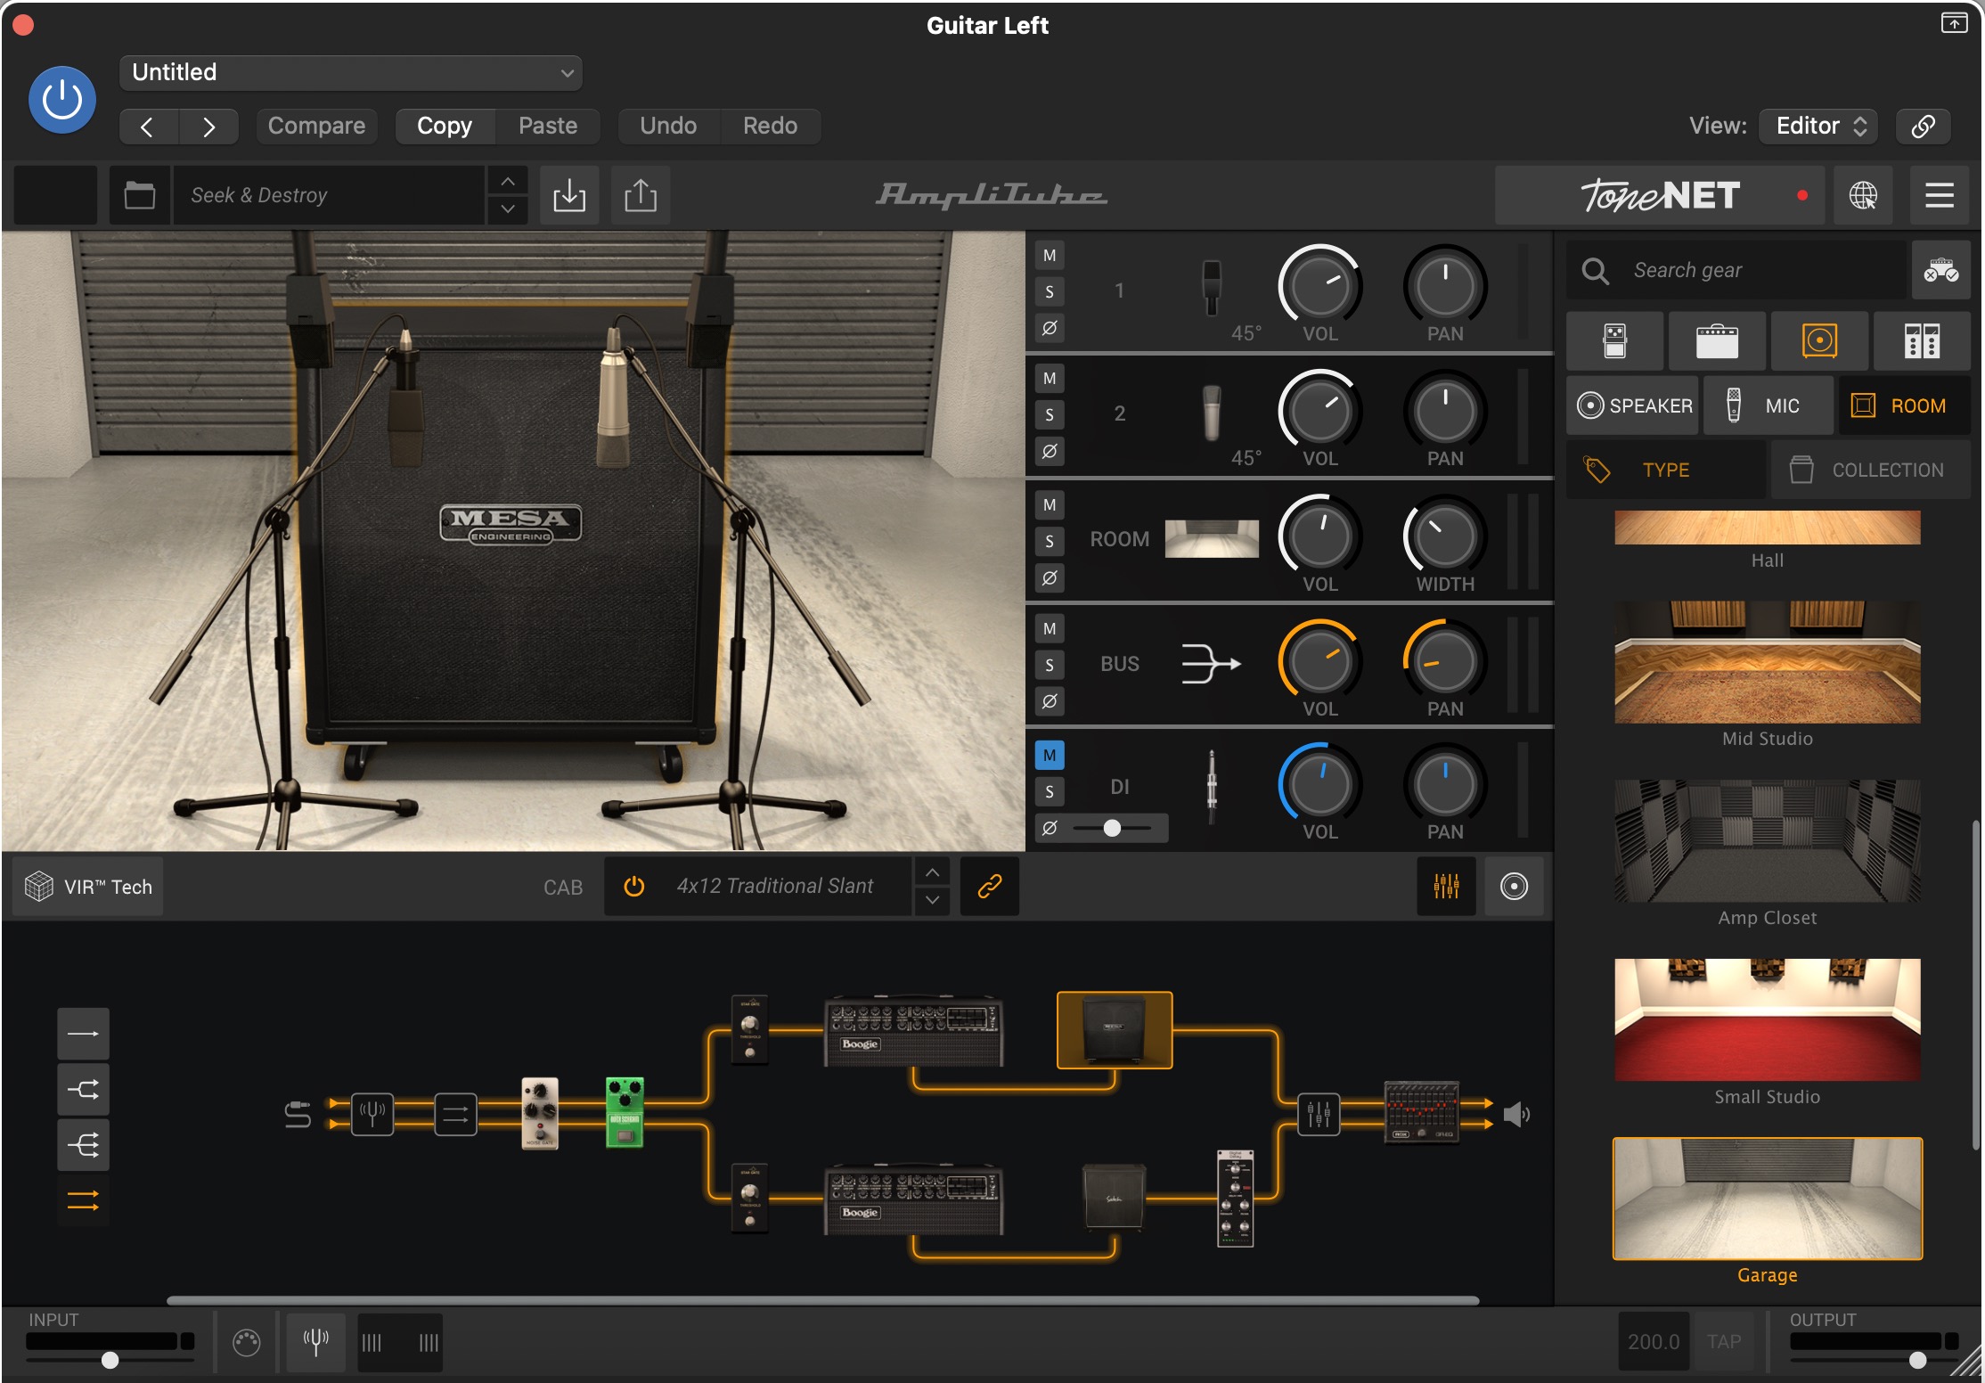Switch to the ROOM tab
Image resolution: width=1985 pixels, height=1383 pixels.
(1904, 405)
